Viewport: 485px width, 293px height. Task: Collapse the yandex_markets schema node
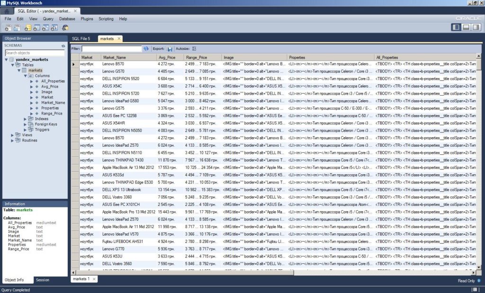pos(6,60)
